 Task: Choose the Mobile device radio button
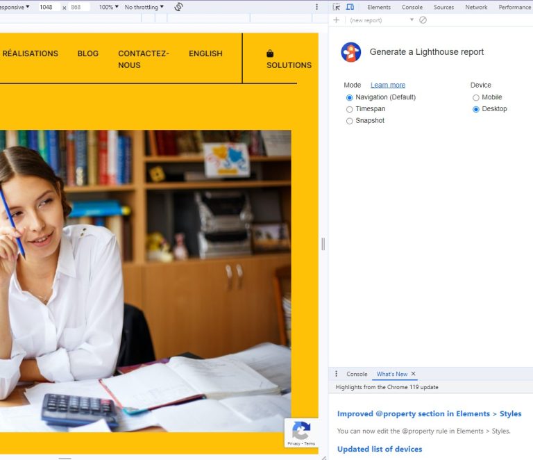click(475, 97)
